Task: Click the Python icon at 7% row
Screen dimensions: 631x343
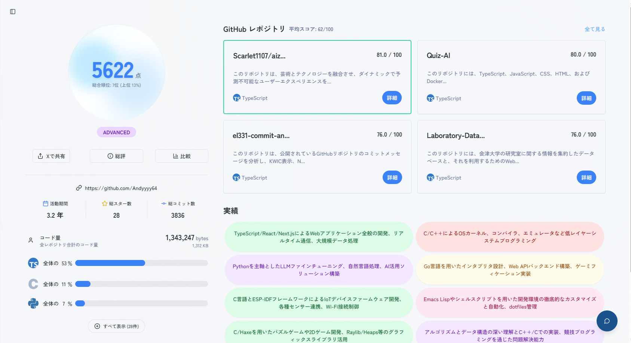Action: pos(33,303)
